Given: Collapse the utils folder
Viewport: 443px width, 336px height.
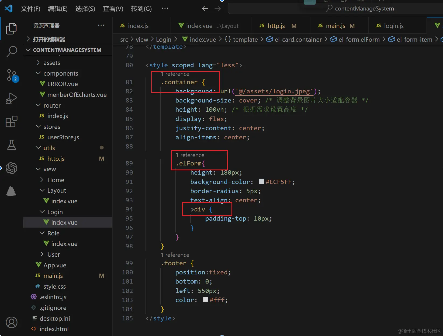Looking at the screenshot, I should click(68, 148).
